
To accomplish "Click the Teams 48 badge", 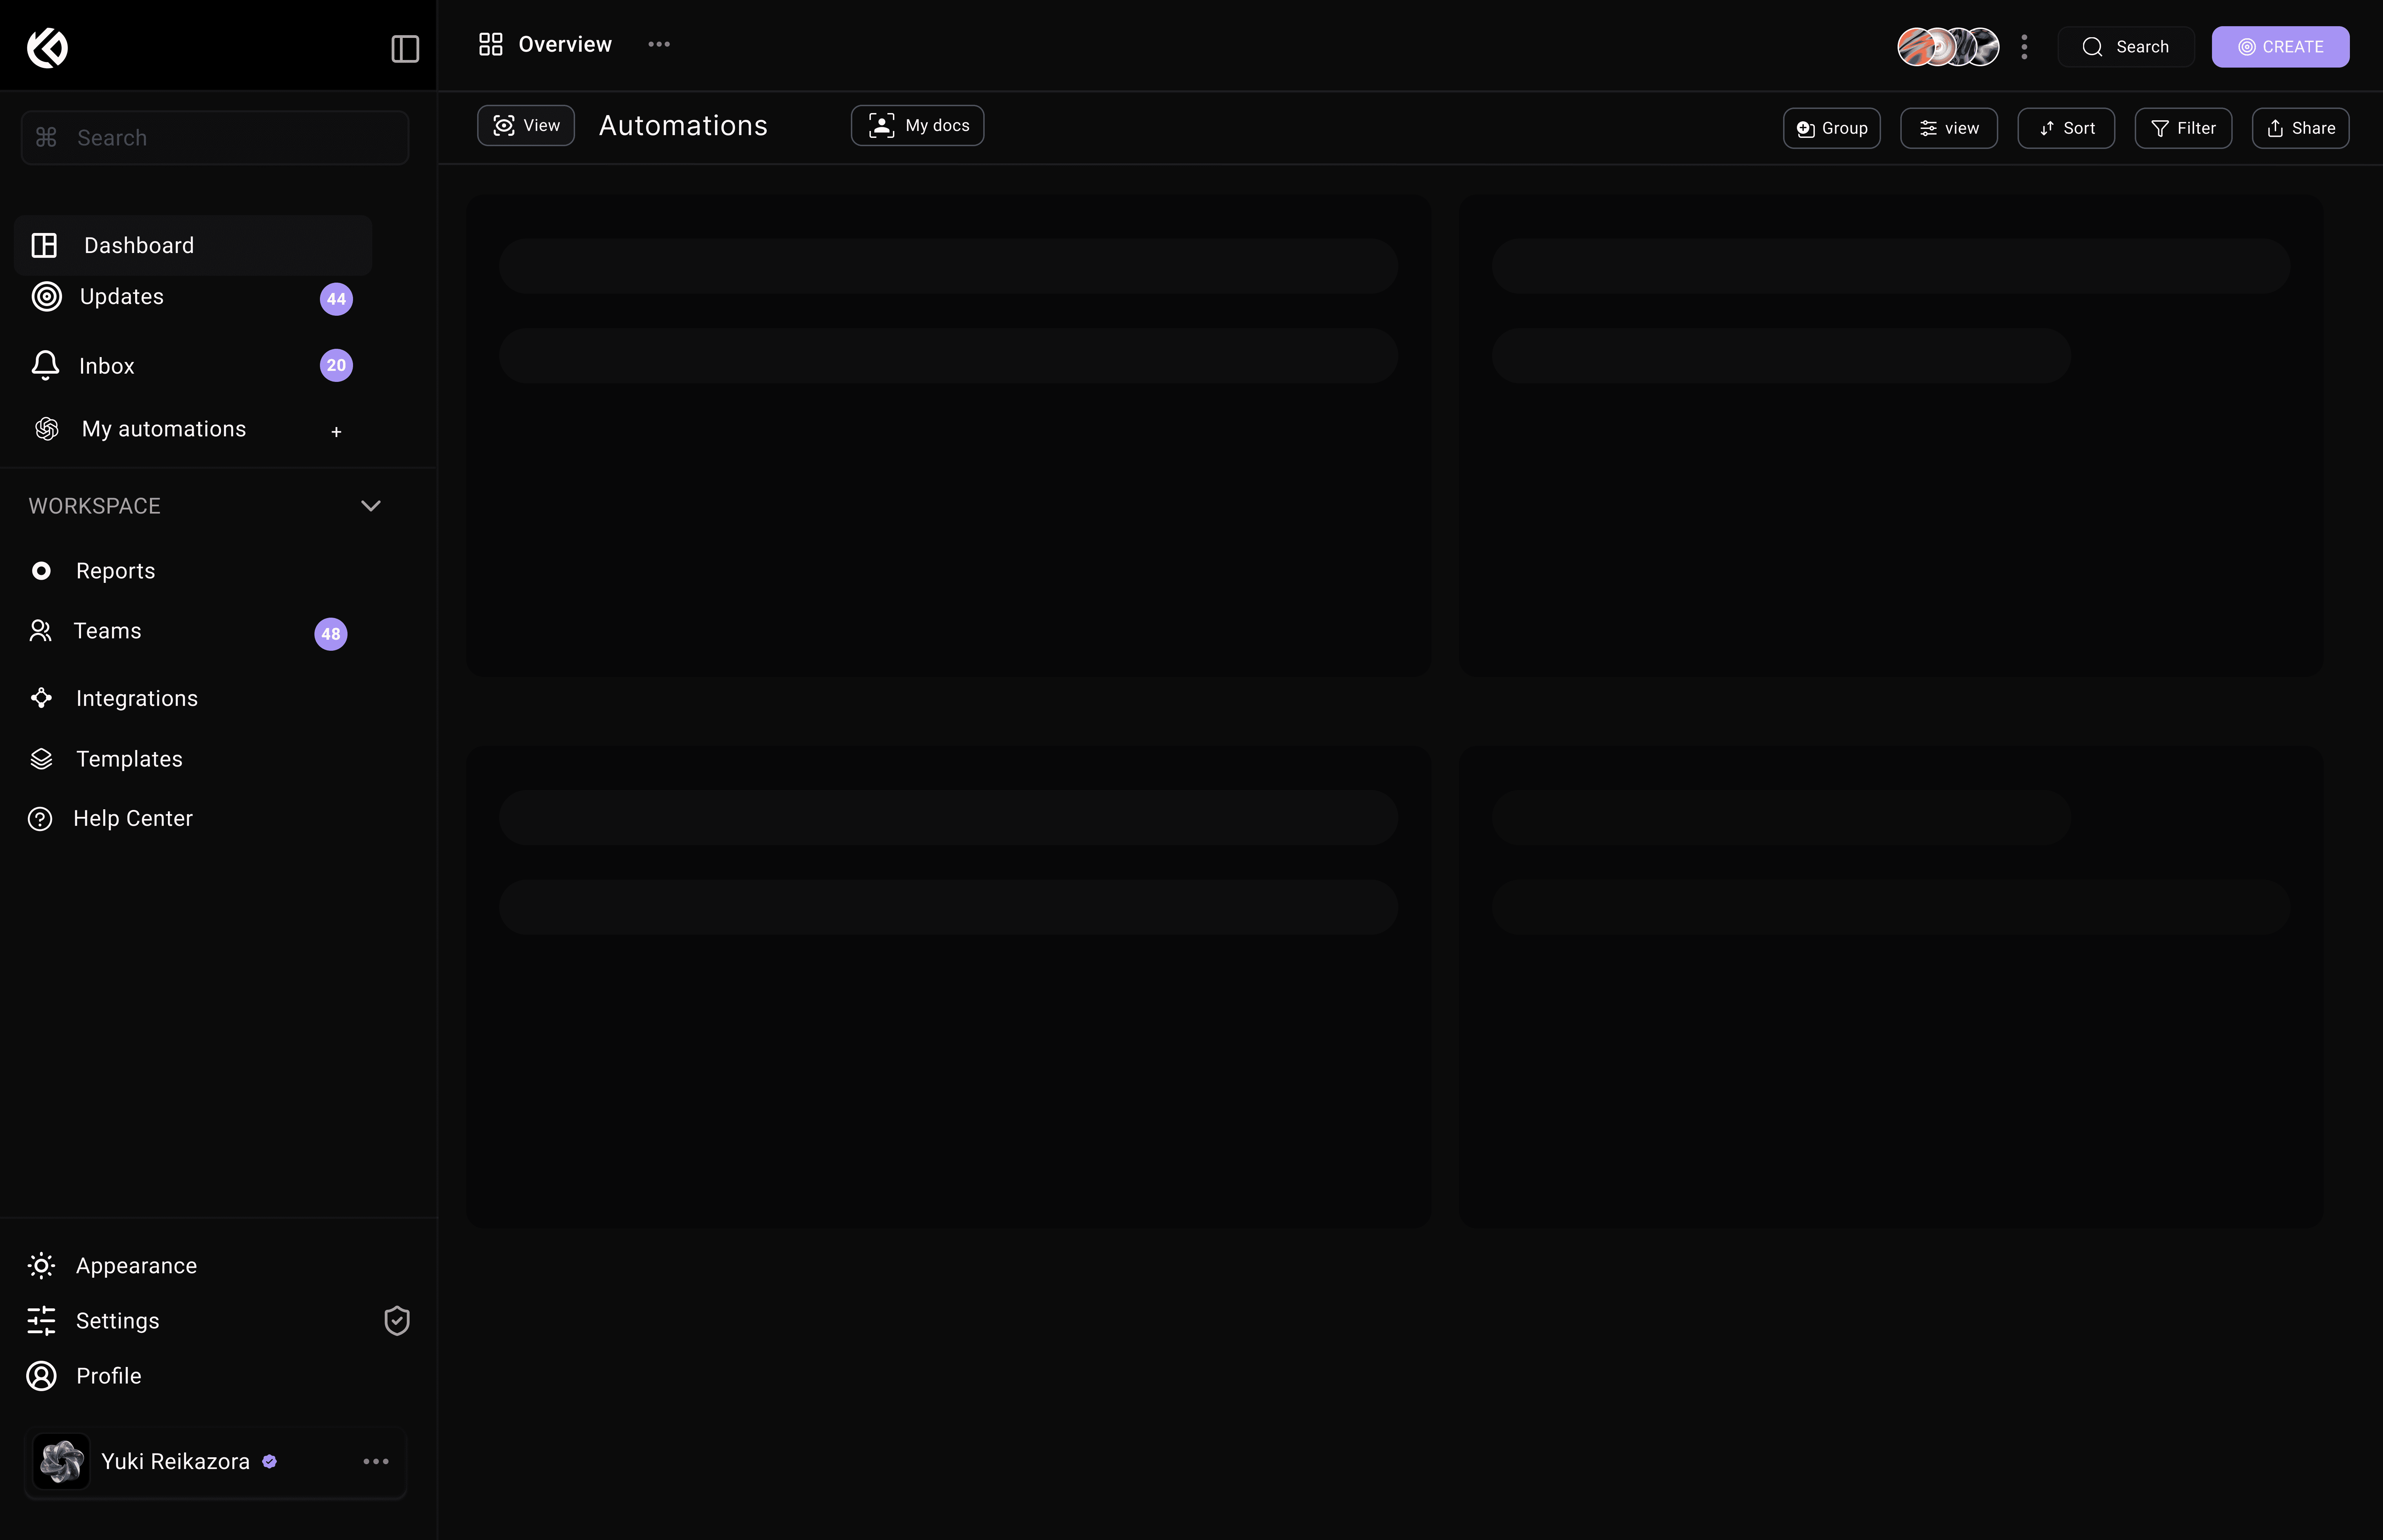I will pyautogui.click(x=331, y=634).
